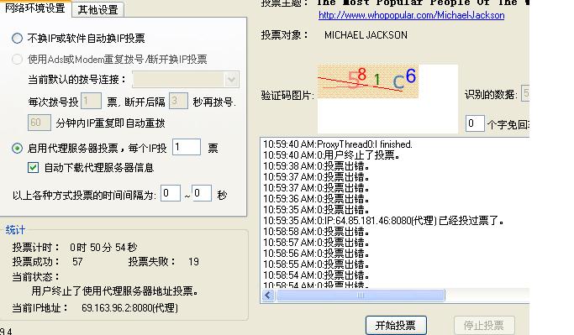The image size is (574, 335).
Task: Select log line '10:58:55 AM:0:投票出错。'
Action: (x=316, y=264)
